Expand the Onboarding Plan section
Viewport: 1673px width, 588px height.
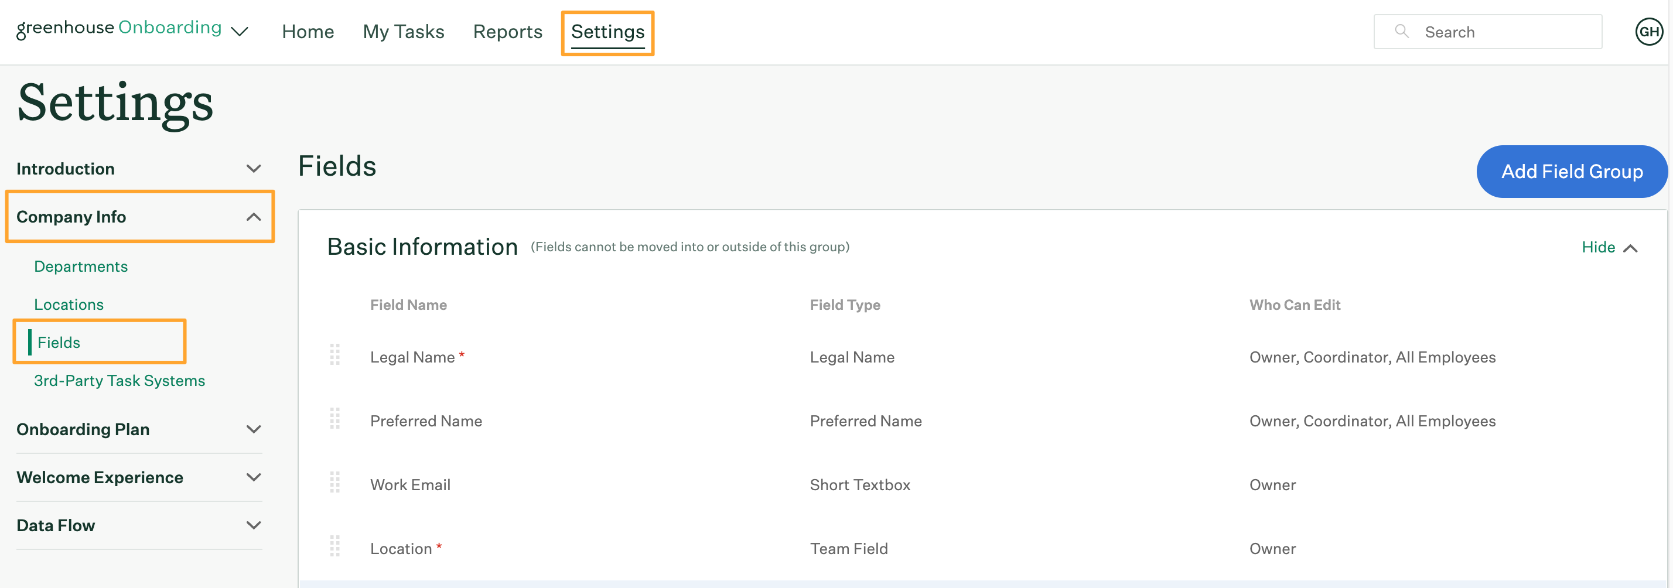(139, 430)
